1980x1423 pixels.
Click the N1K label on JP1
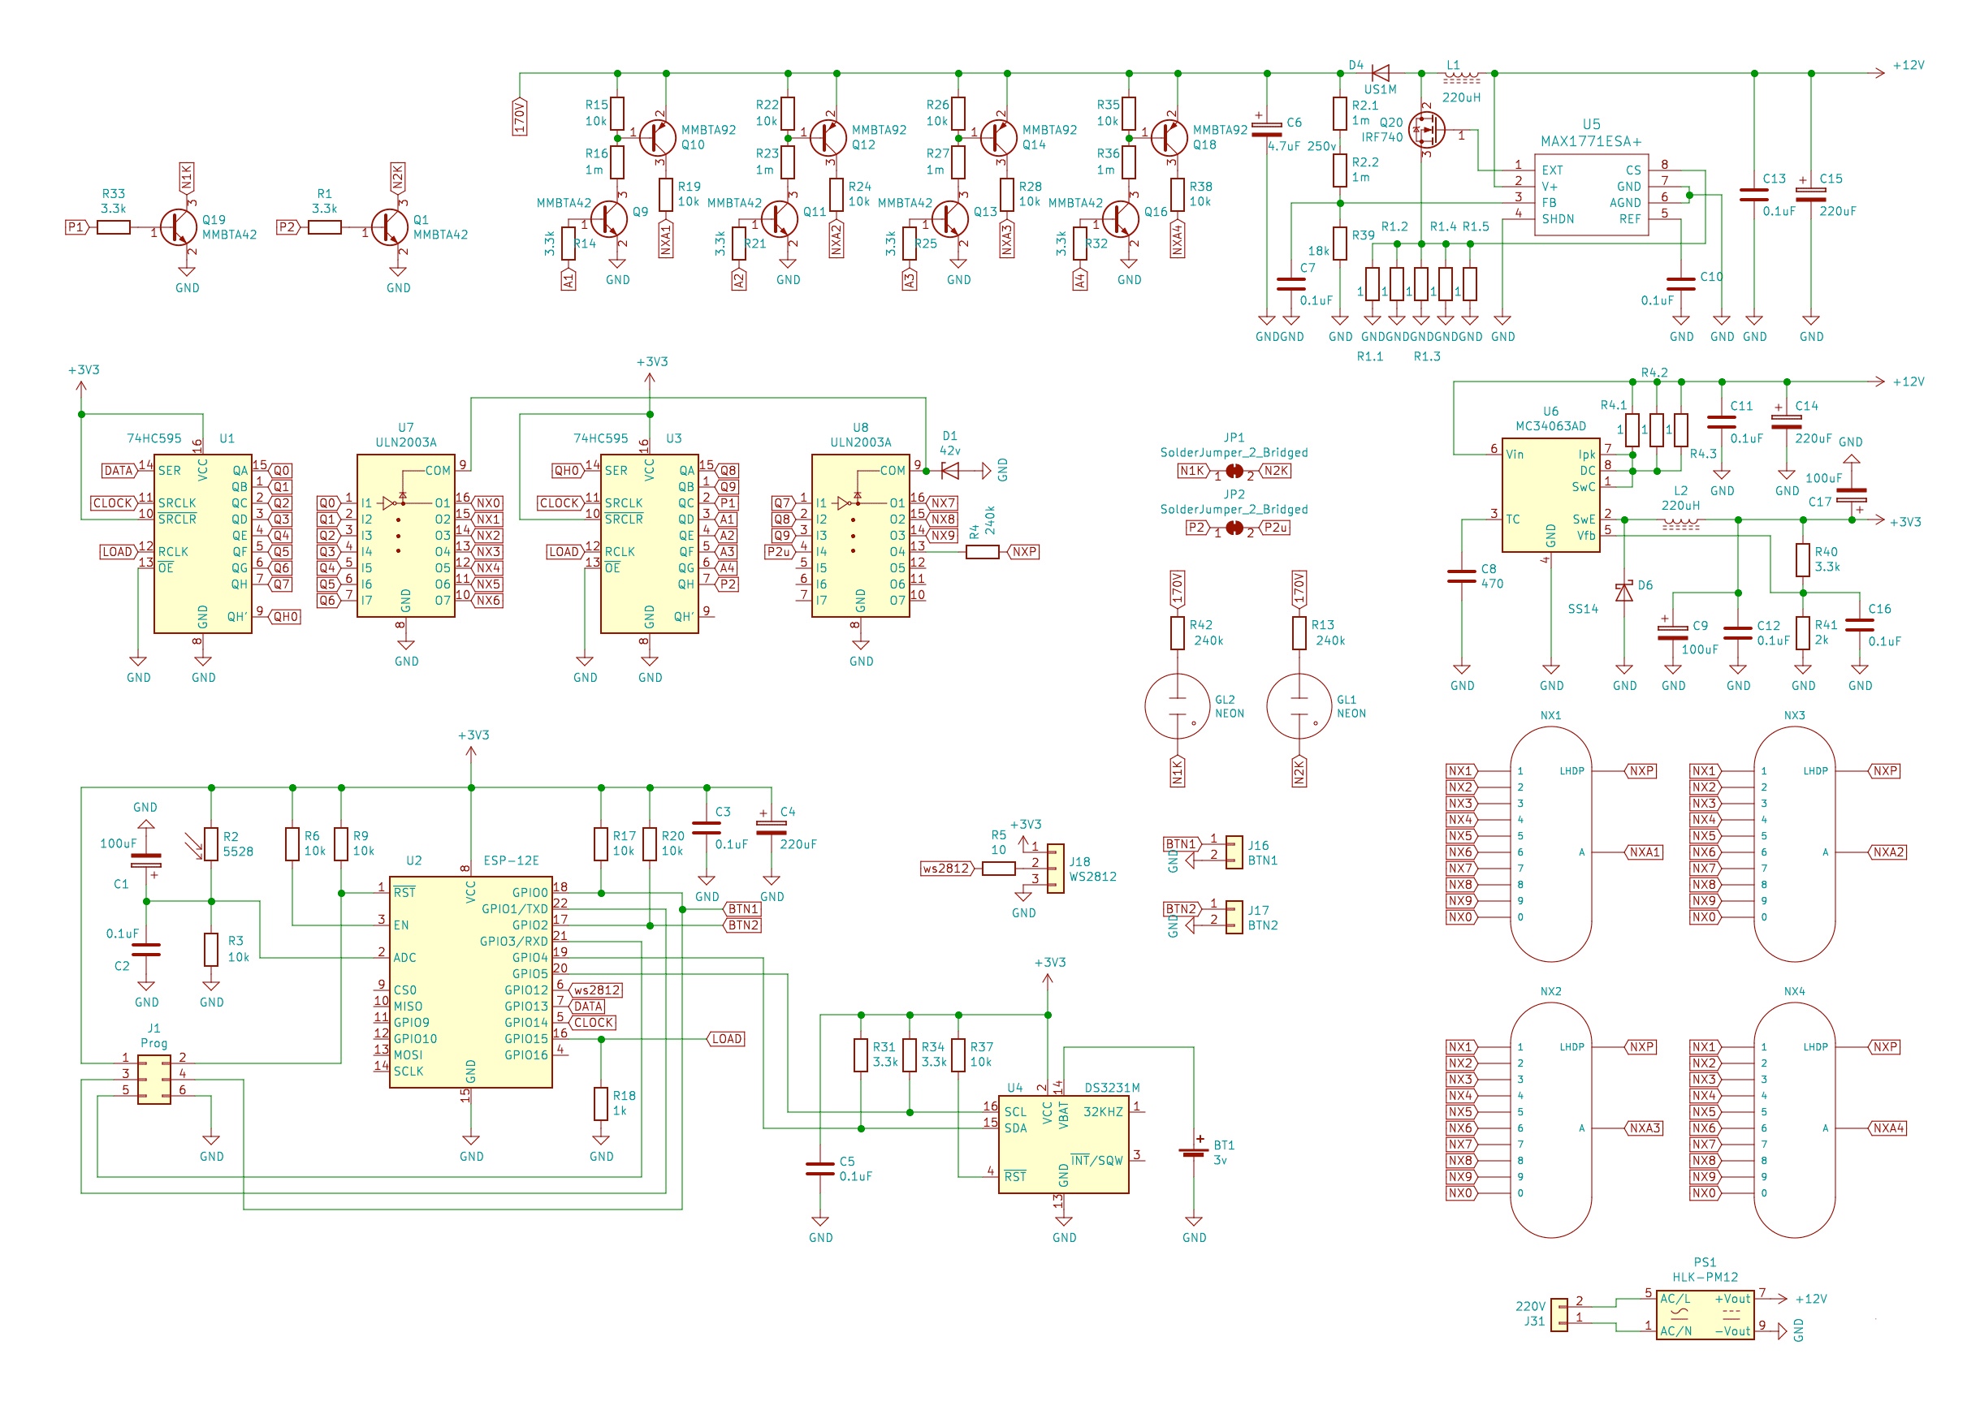pyautogui.click(x=1193, y=471)
